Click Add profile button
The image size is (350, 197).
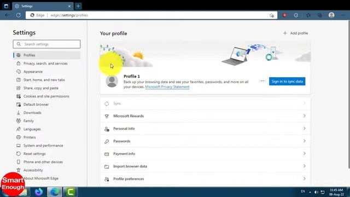(295, 33)
